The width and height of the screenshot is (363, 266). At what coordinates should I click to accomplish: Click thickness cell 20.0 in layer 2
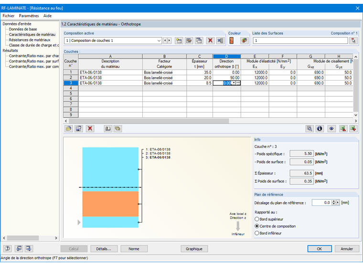[200, 78]
